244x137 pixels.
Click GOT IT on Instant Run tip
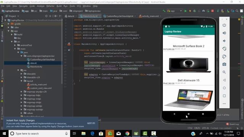tap(91, 123)
